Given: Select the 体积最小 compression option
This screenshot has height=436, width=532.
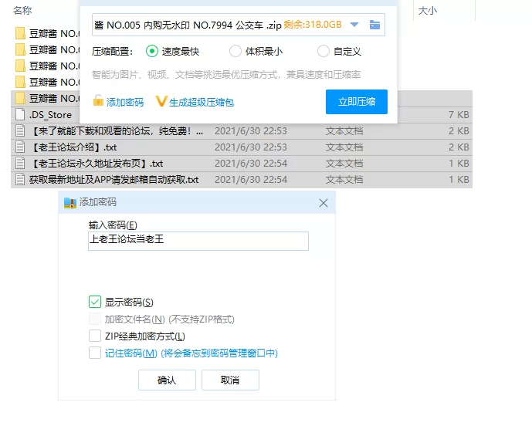Looking at the screenshot, I should point(236,52).
